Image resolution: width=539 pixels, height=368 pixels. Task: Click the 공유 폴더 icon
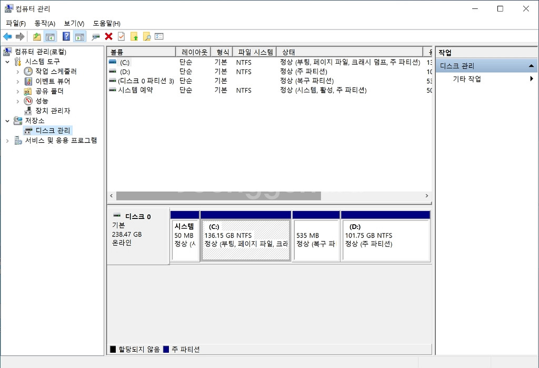tap(28, 91)
